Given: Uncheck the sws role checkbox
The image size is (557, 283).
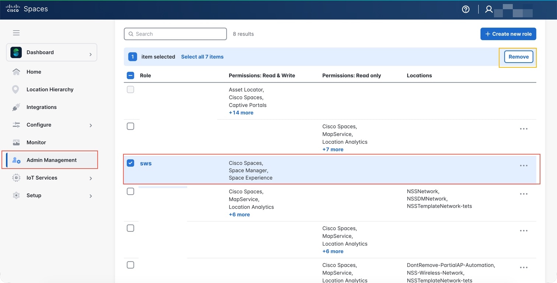Looking at the screenshot, I should pos(130,163).
